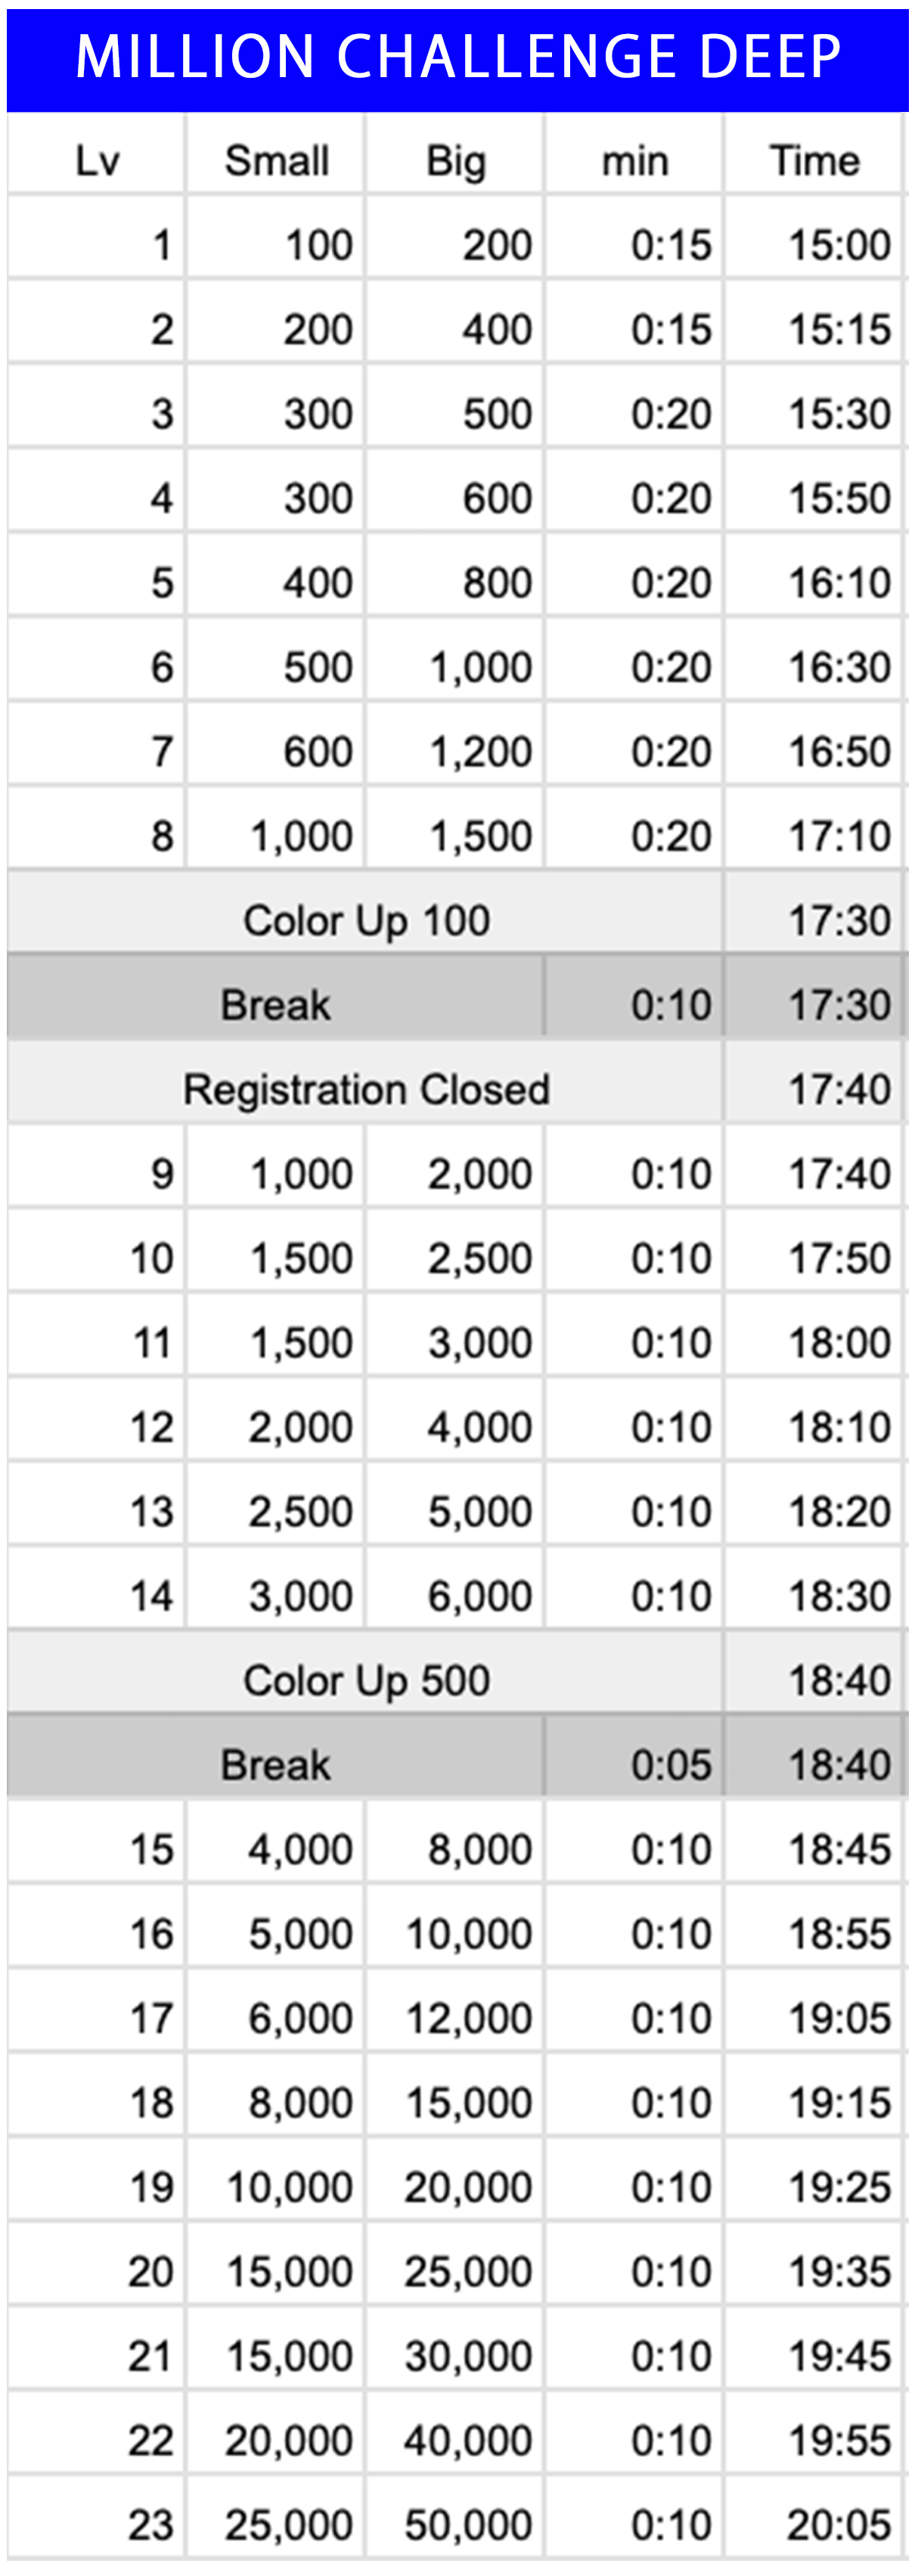Select the Big column header
This screenshot has height=2576, width=918.
(456, 161)
